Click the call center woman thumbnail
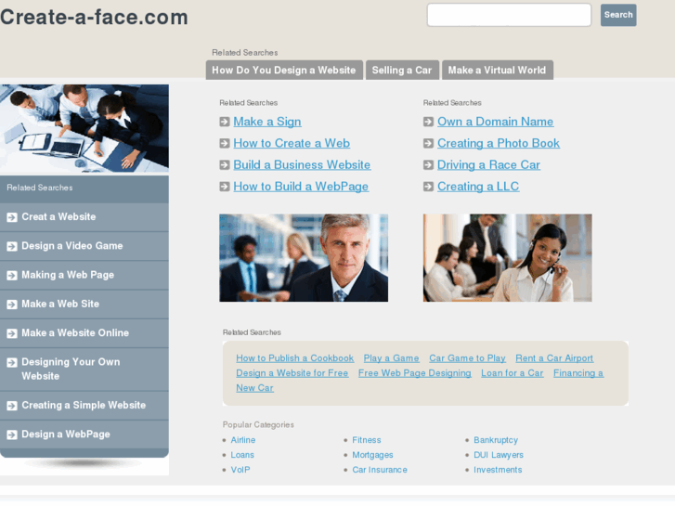Image resolution: width=675 pixels, height=506 pixels. pyautogui.click(x=508, y=258)
